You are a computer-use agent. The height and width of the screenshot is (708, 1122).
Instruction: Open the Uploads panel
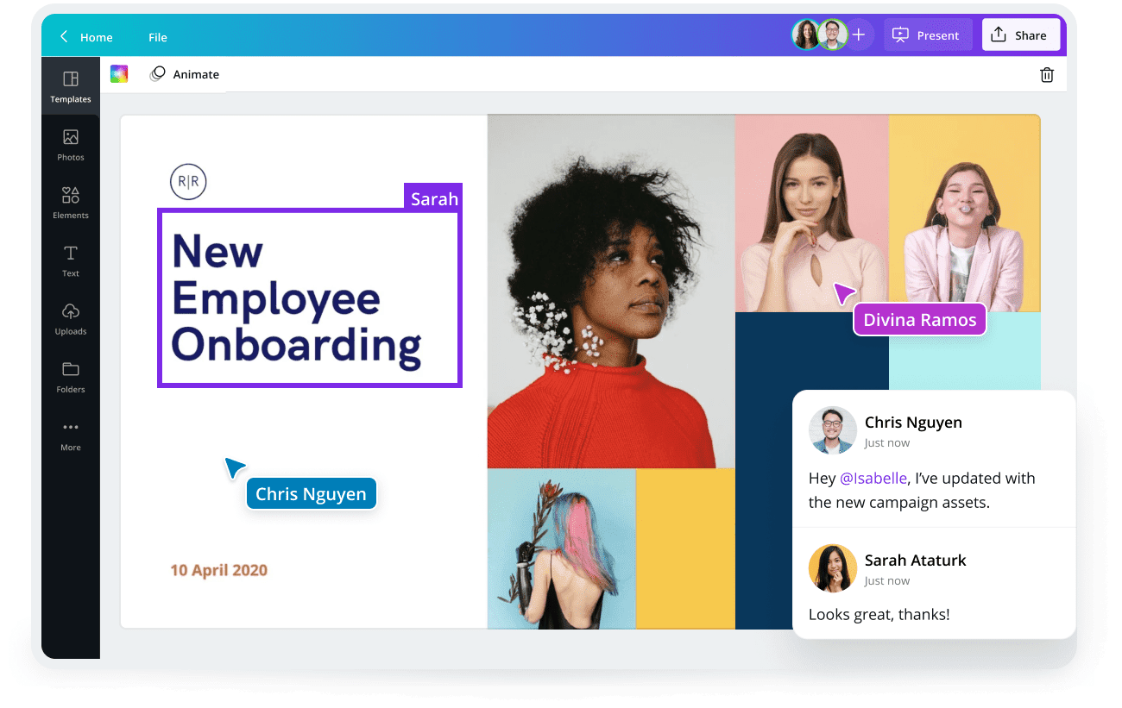70,317
